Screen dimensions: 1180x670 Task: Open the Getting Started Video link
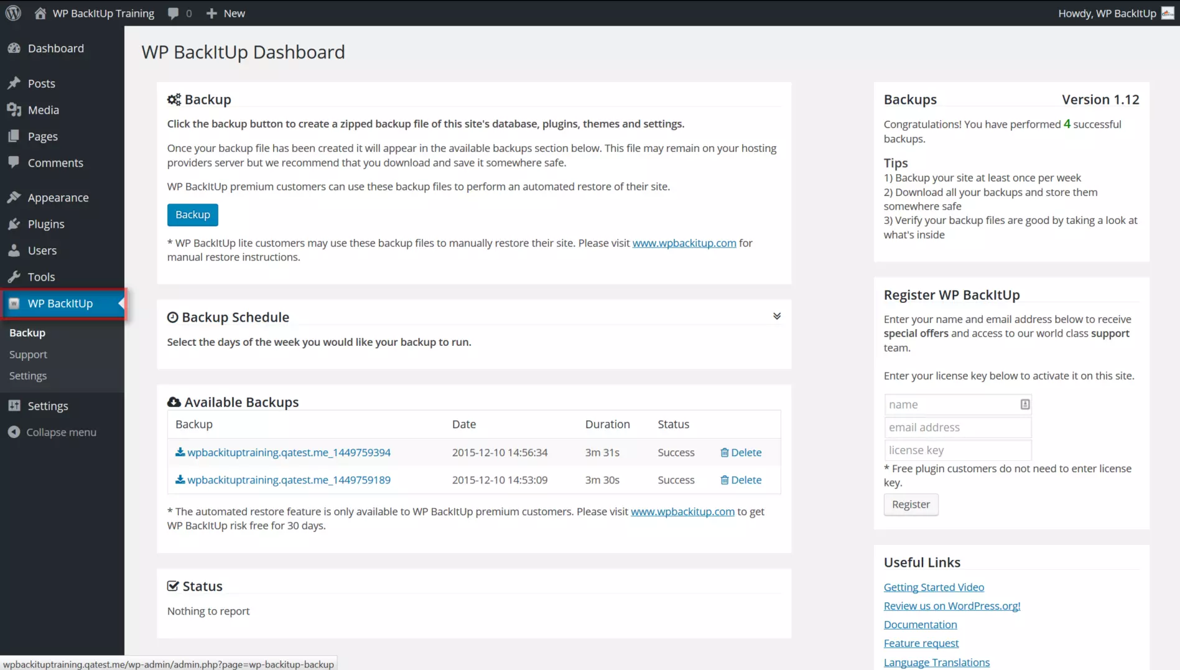point(934,587)
